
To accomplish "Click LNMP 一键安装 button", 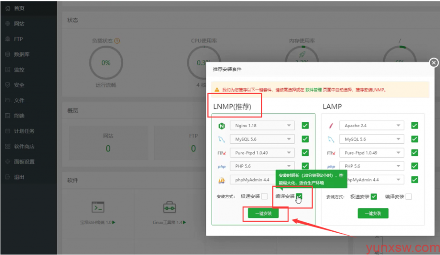I will tap(263, 213).
